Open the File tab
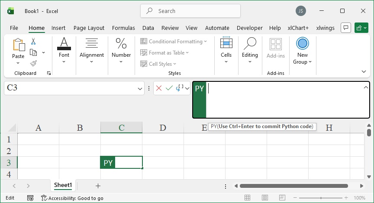This screenshot has height=203, width=374. click(x=14, y=28)
